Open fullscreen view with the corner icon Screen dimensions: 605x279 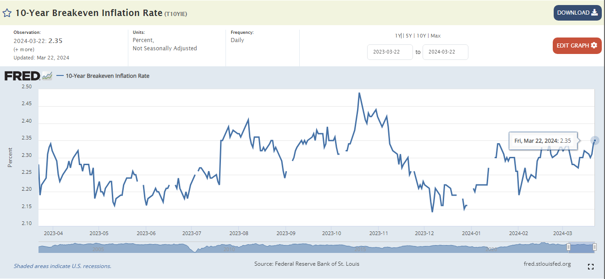(x=591, y=267)
